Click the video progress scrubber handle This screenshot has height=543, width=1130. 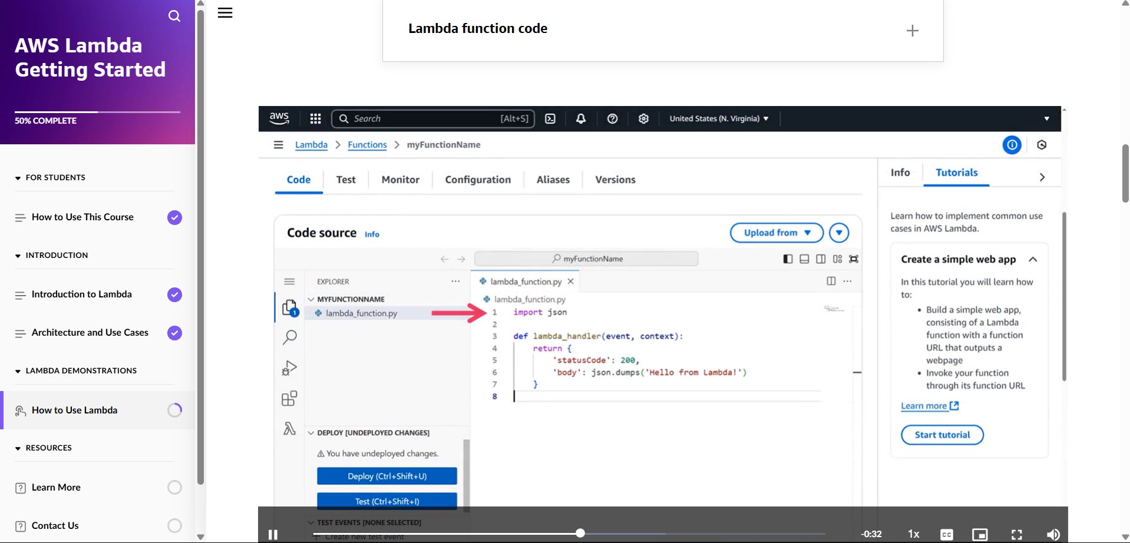click(580, 533)
